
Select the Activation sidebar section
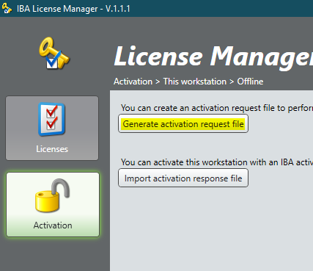(x=53, y=204)
